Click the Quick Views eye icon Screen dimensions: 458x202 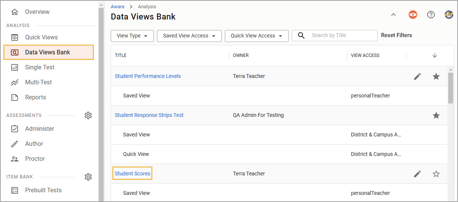[x=15, y=37]
